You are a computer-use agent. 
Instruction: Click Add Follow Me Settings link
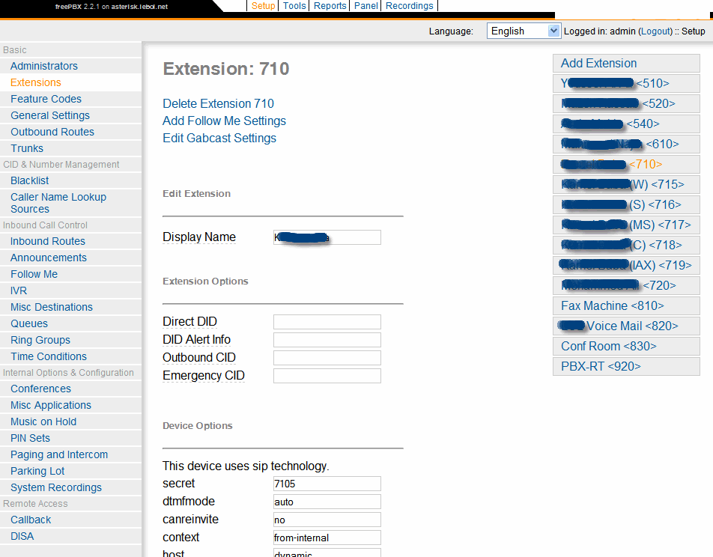224,121
